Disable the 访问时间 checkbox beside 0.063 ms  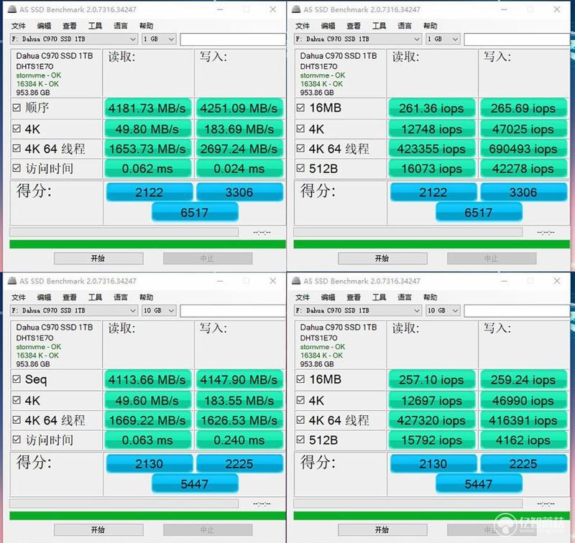tap(17, 440)
